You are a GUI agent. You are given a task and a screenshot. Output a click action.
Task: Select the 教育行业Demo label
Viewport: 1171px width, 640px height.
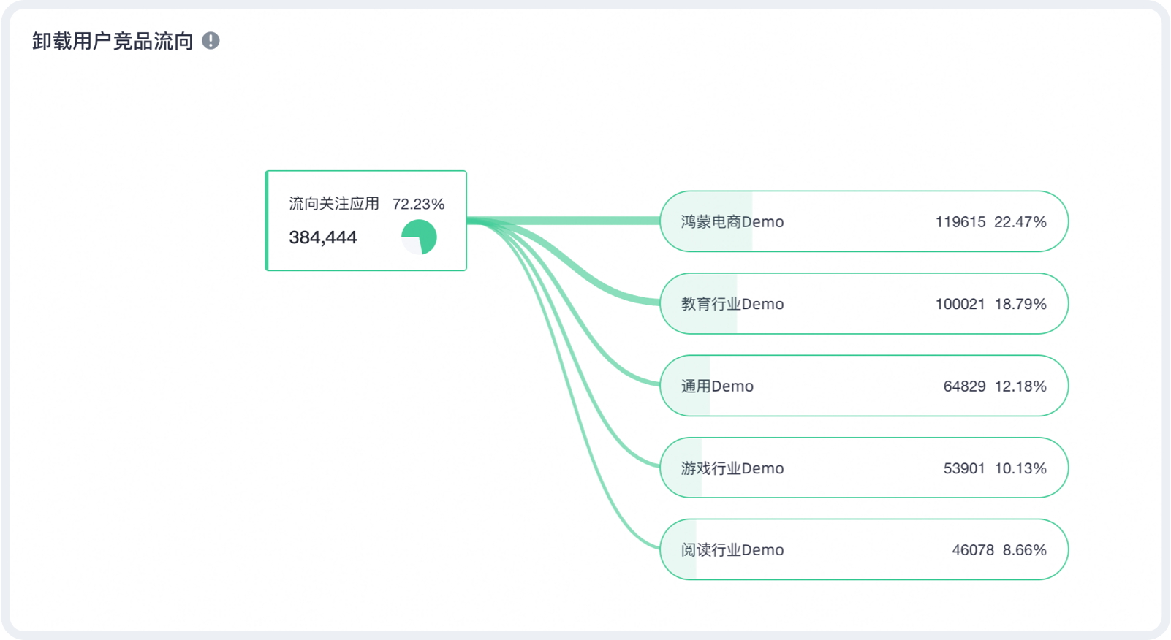[732, 304]
